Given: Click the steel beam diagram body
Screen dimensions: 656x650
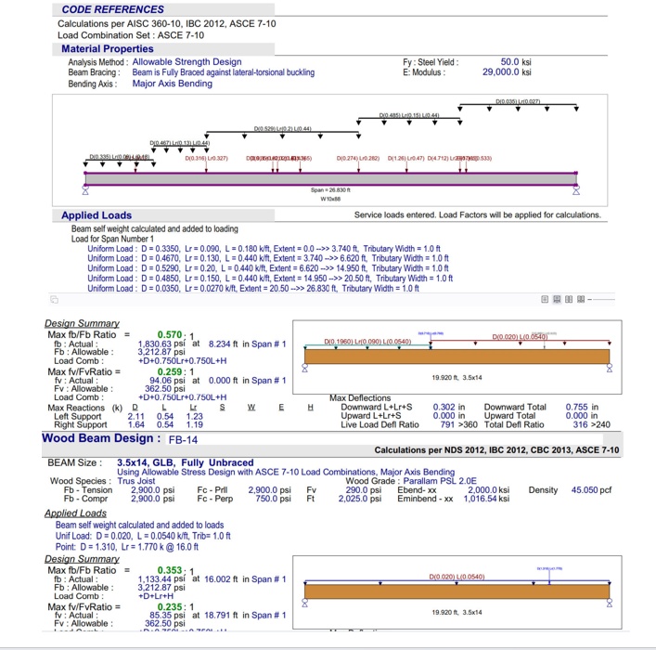Looking at the screenshot, I should 330,179.
